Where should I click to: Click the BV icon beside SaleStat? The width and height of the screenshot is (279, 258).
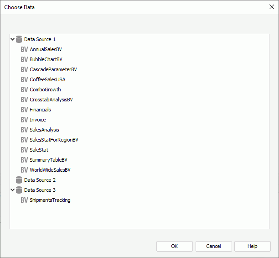tap(24, 150)
